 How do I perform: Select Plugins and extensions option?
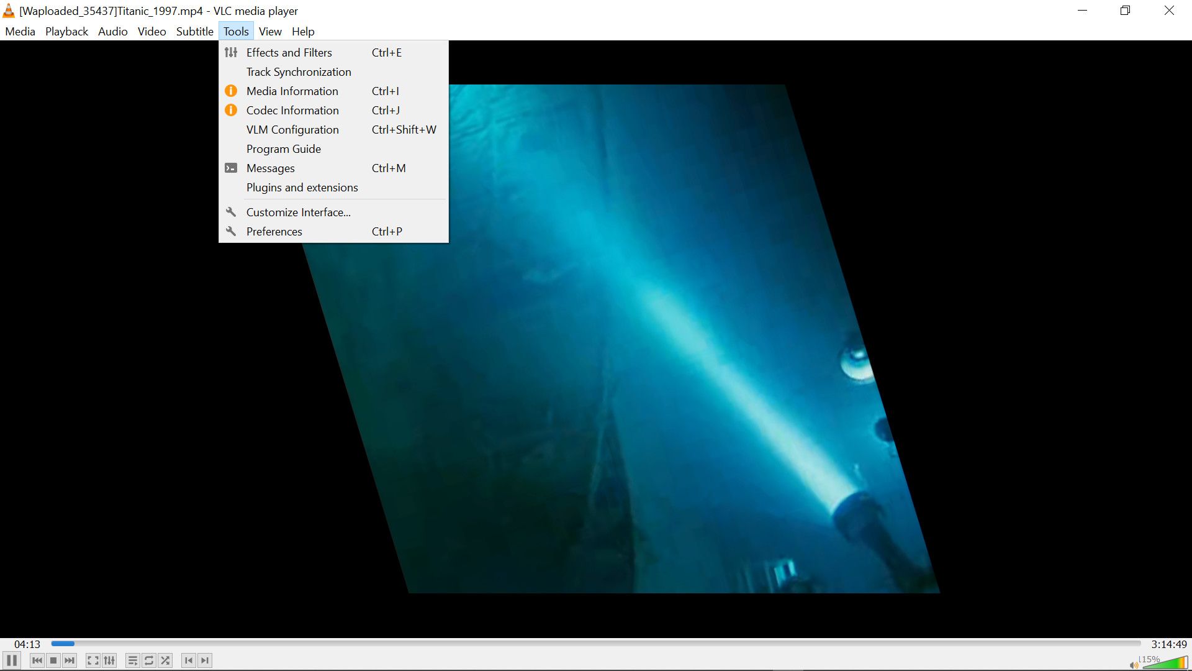tap(302, 187)
